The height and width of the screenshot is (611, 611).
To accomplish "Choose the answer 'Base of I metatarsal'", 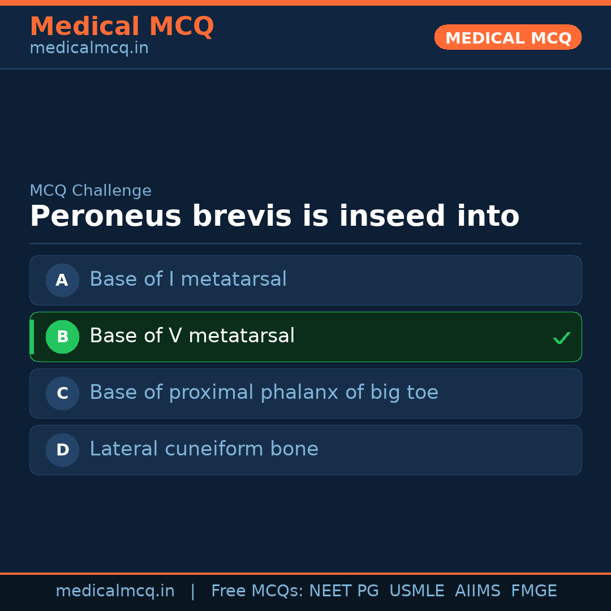I will (188, 279).
